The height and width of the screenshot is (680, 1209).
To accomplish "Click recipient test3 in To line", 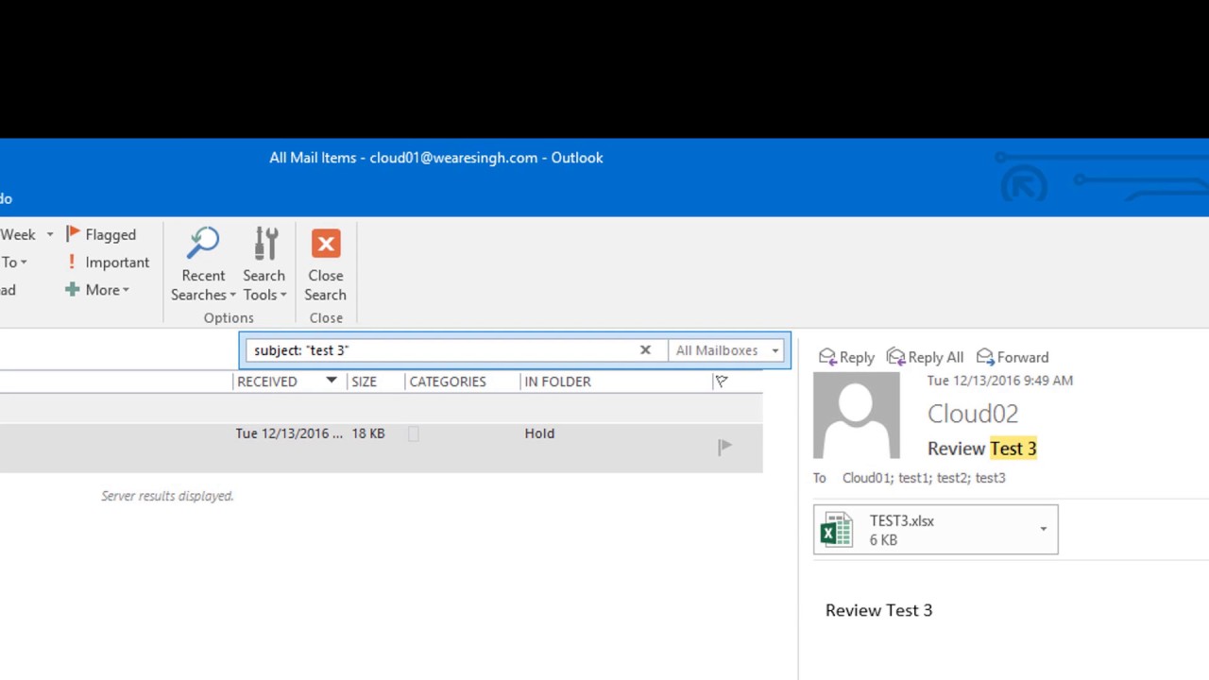I will 990,478.
